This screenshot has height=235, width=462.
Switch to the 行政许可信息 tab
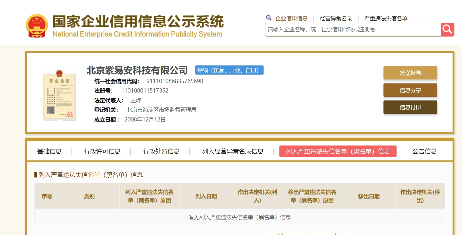click(x=102, y=151)
